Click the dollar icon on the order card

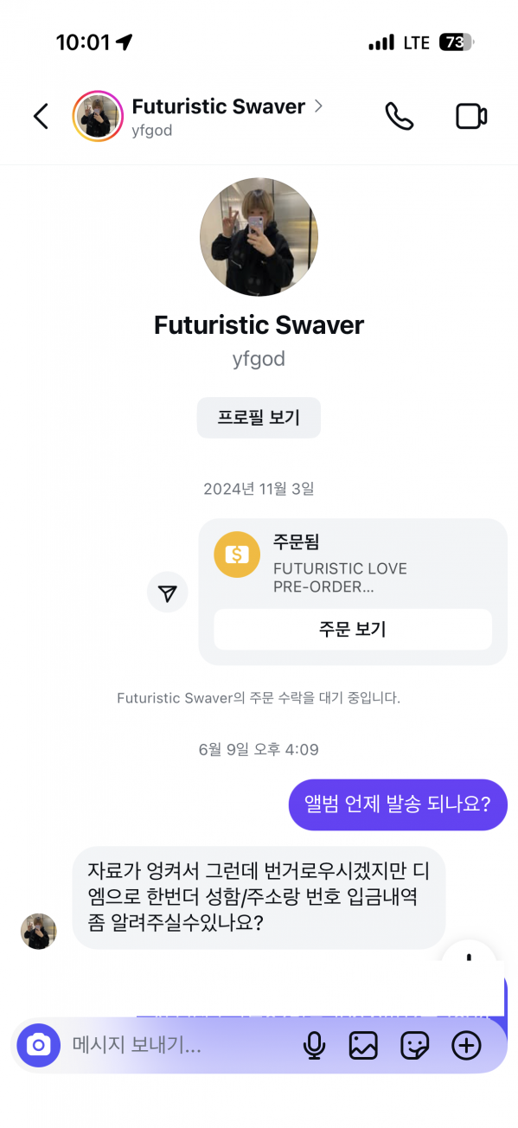[237, 554]
